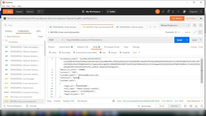206x116 pixels.
Task: Open the Console
Action: pyautogui.click(x=31, y=106)
